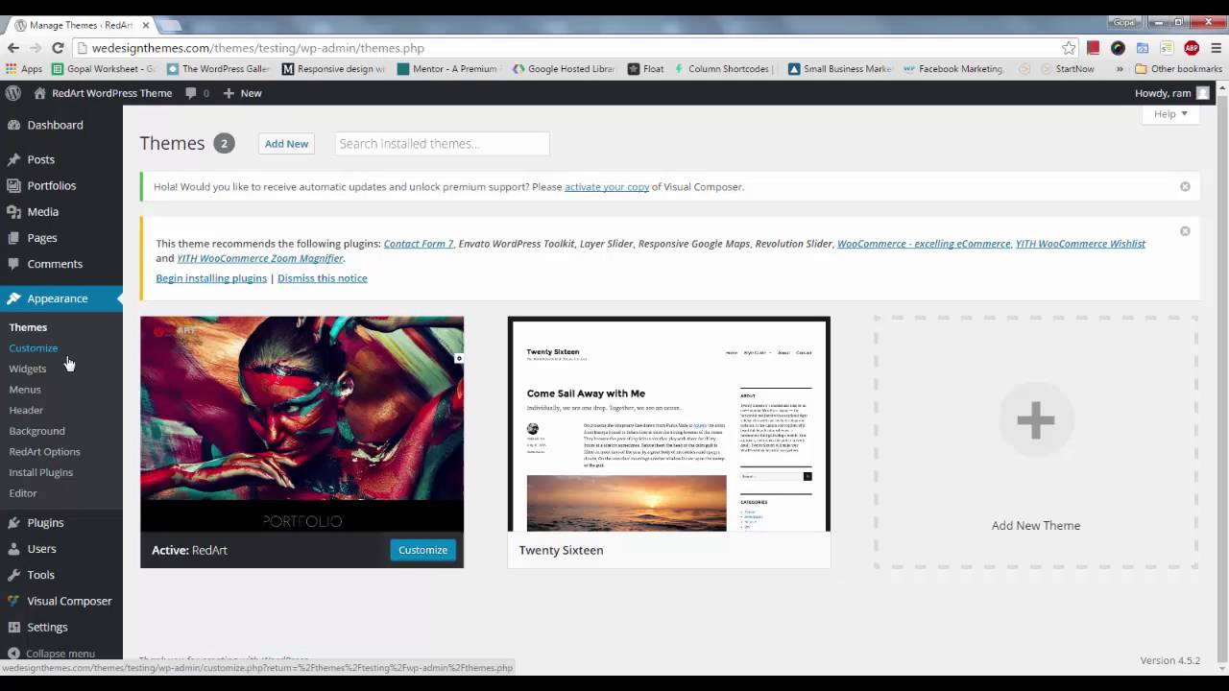Open the Contact Form 7 link
This screenshot has height=691, width=1229.
[419, 244]
